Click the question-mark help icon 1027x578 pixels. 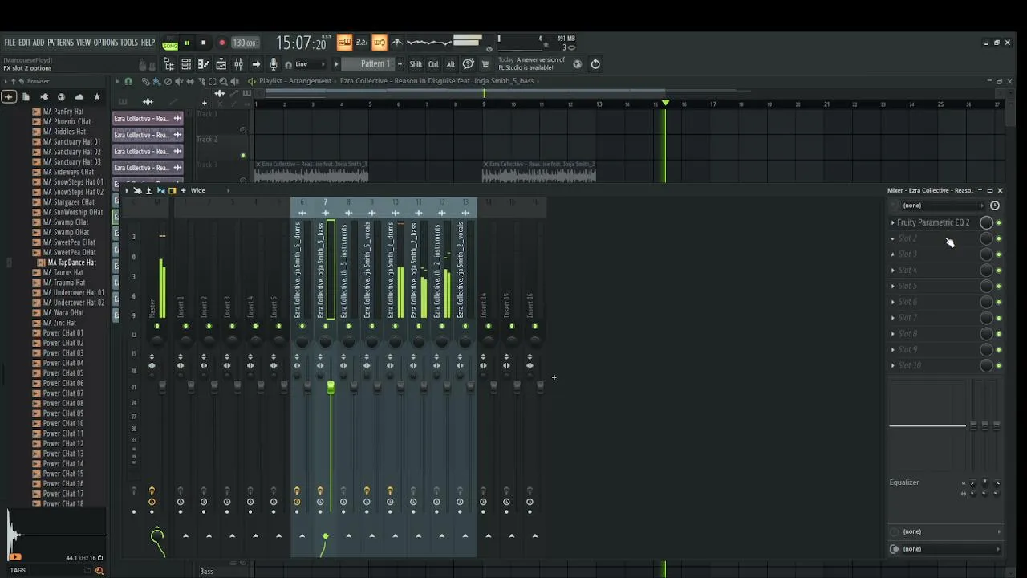click(x=468, y=64)
